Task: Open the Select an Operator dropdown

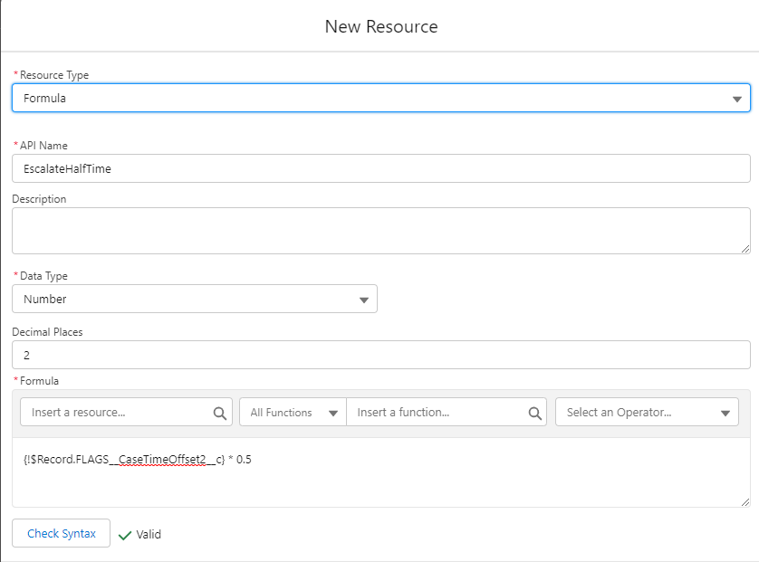Action: point(647,412)
